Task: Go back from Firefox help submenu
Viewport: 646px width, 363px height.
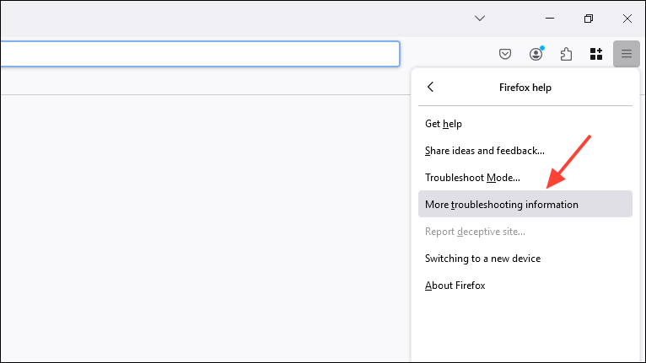Action: coord(431,87)
